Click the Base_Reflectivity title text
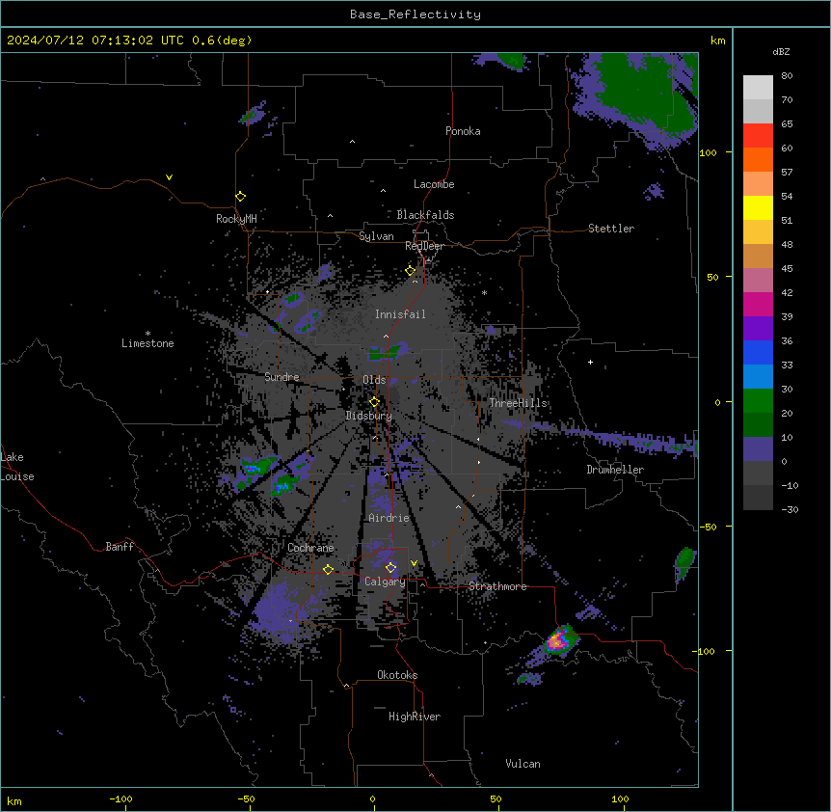831x812 pixels. click(415, 14)
